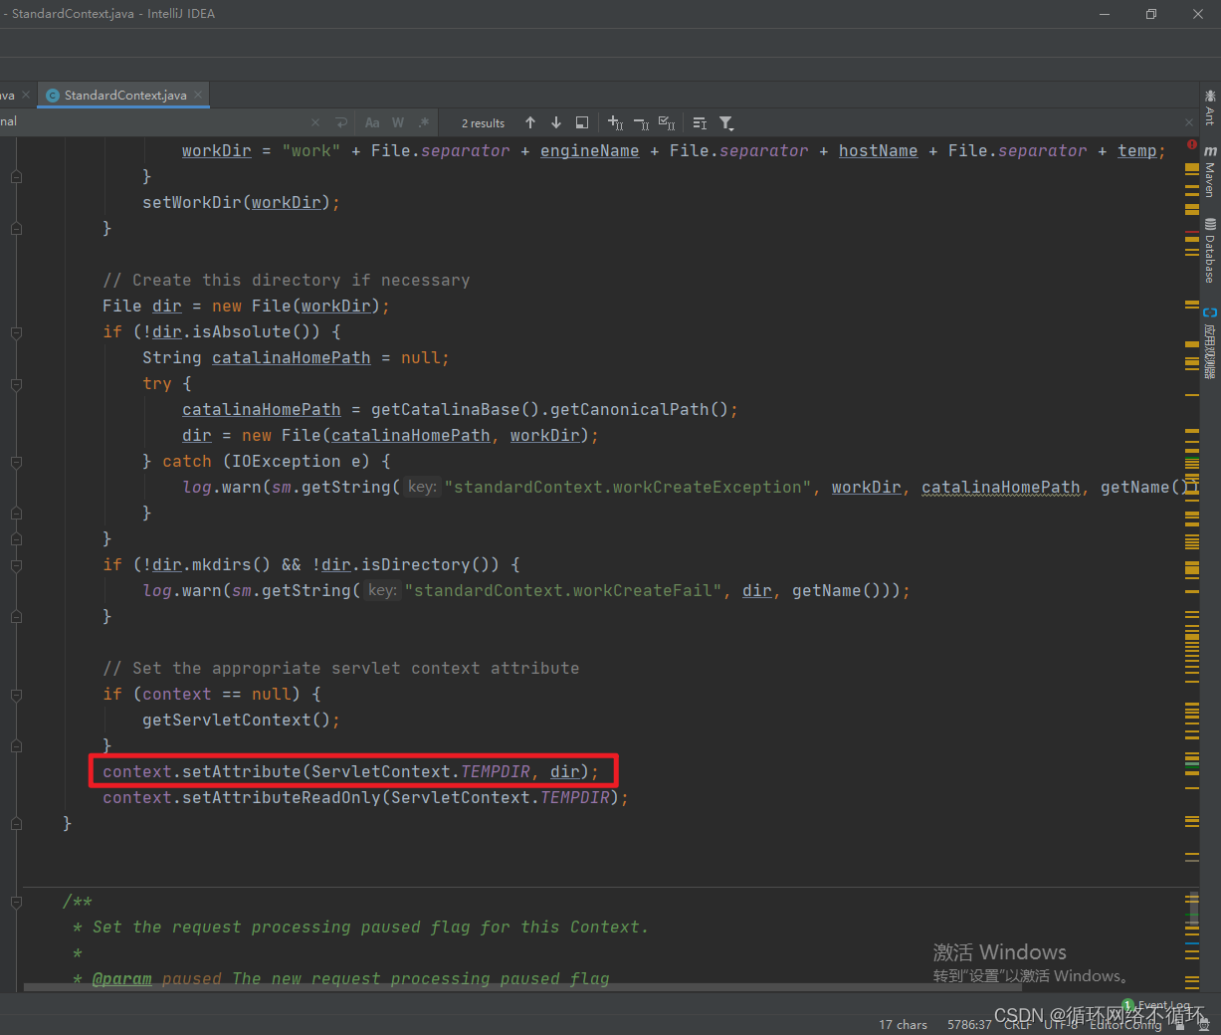1221x1035 pixels.
Task: Click EditorConfig in the status bar
Action: (x=1127, y=1025)
